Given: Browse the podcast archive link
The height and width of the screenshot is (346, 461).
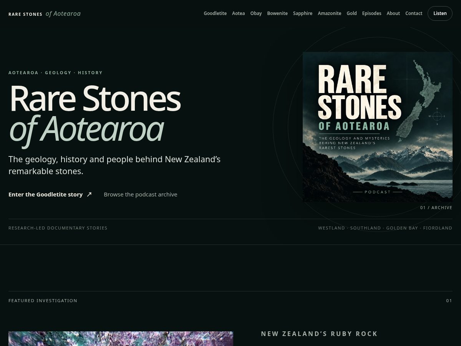Looking at the screenshot, I should click(141, 195).
